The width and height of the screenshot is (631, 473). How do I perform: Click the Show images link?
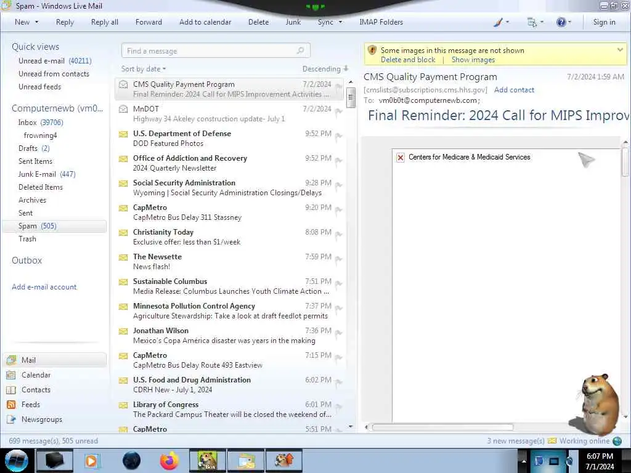click(x=473, y=60)
